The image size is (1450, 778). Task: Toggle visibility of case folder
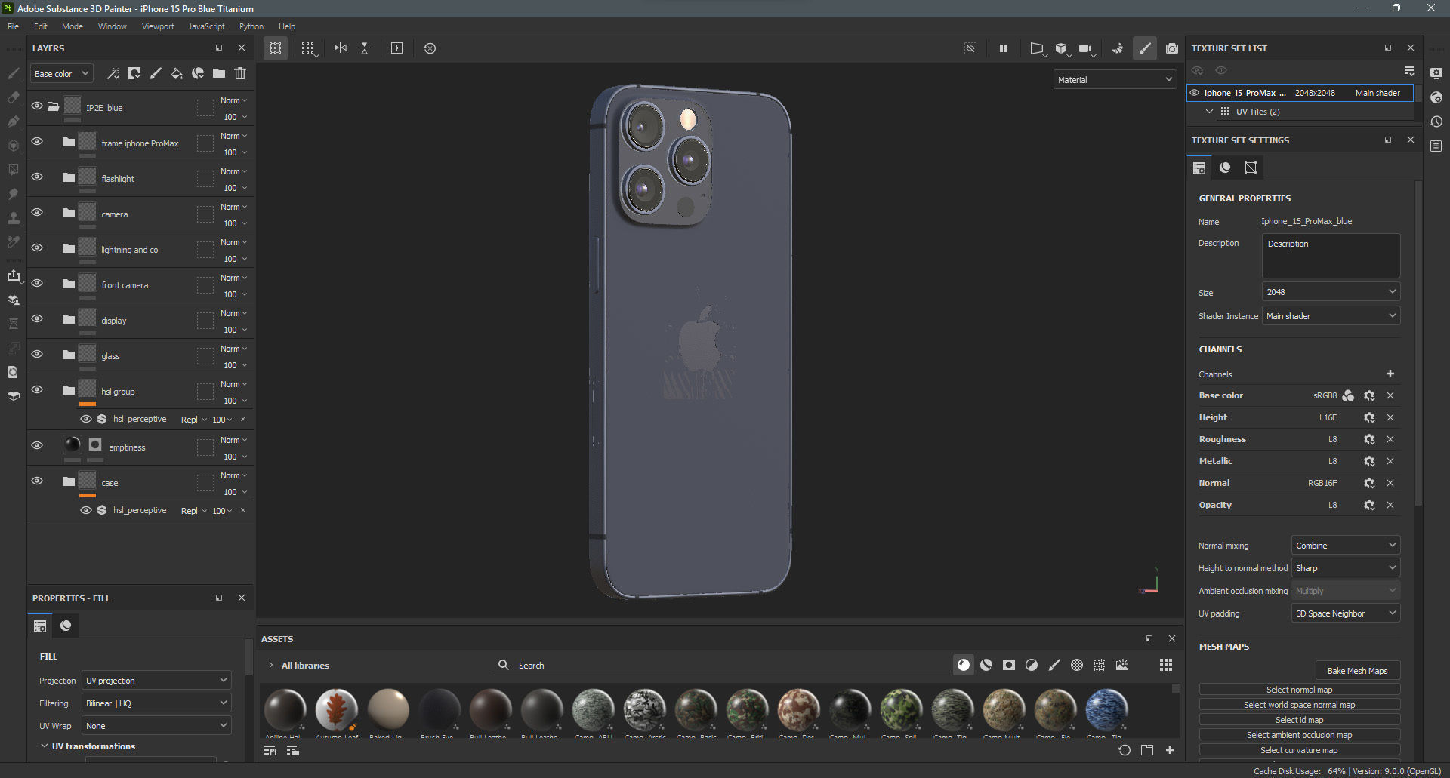pyautogui.click(x=37, y=481)
